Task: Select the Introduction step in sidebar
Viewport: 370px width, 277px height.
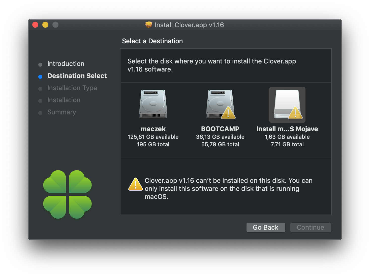Action: pos(66,64)
